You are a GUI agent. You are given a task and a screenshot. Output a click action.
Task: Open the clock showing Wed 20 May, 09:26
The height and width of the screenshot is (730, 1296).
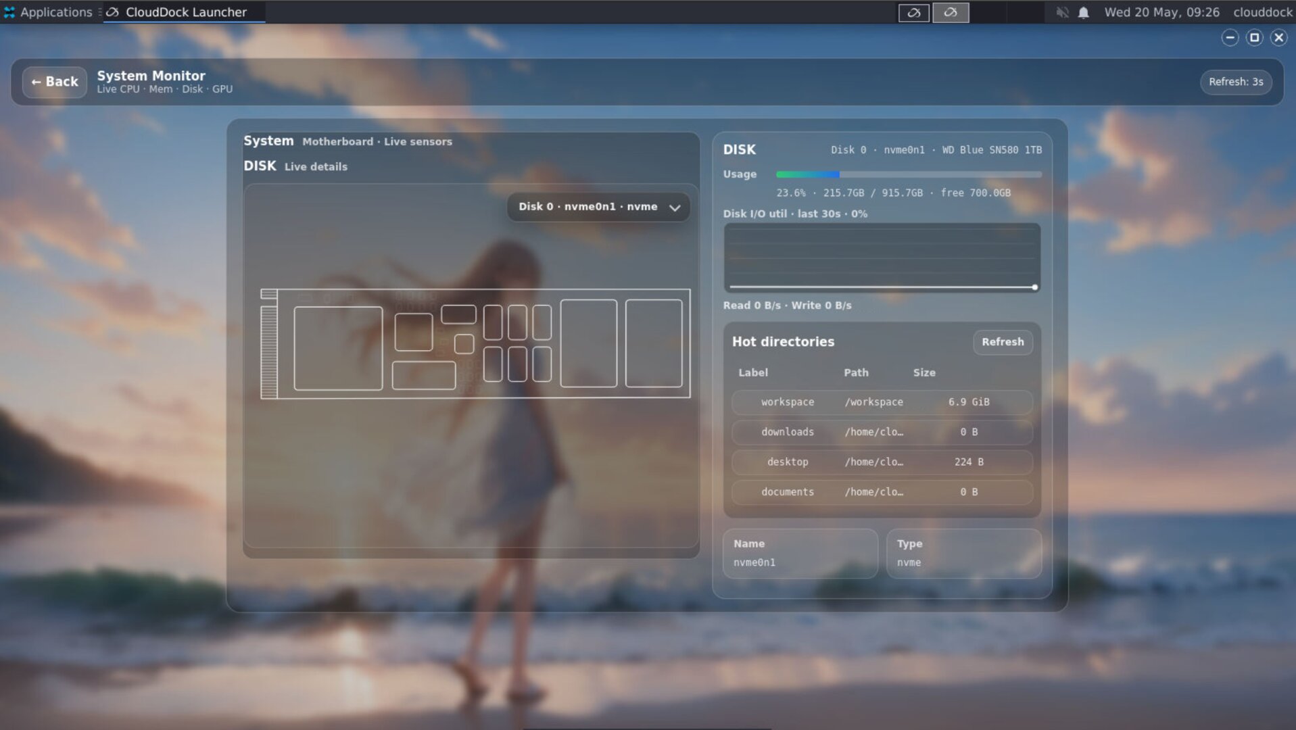click(x=1161, y=12)
